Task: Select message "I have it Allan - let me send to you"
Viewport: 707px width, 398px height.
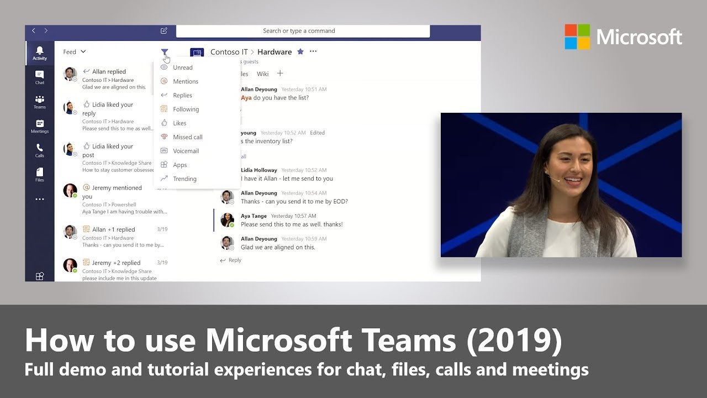Action: click(287, 179)
